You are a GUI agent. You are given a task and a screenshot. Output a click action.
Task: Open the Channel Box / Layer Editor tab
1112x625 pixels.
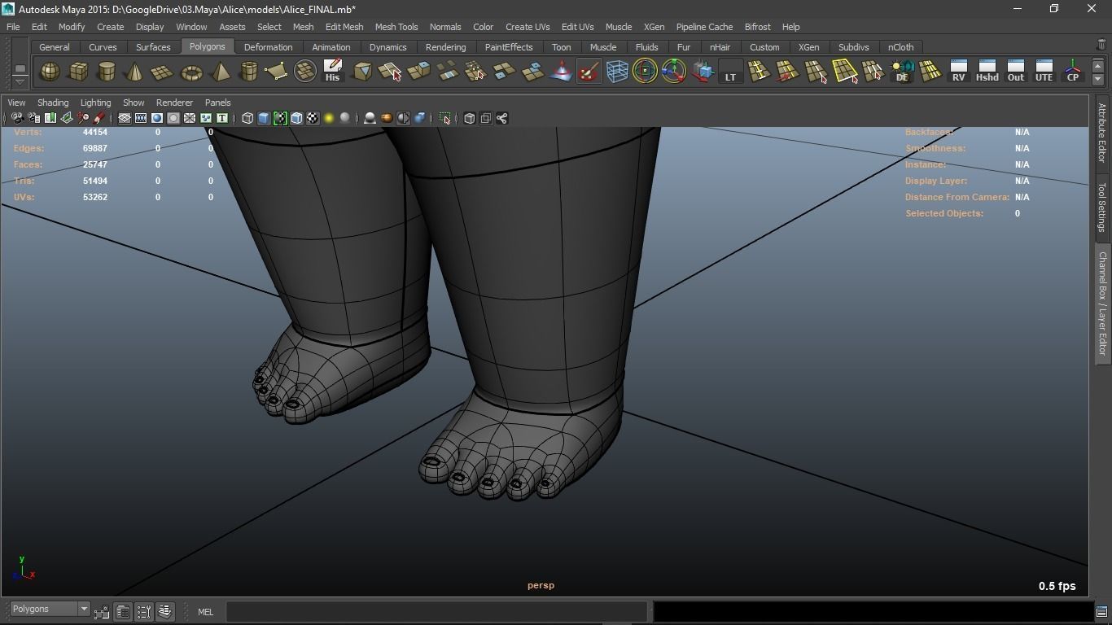coord(1102,304)
